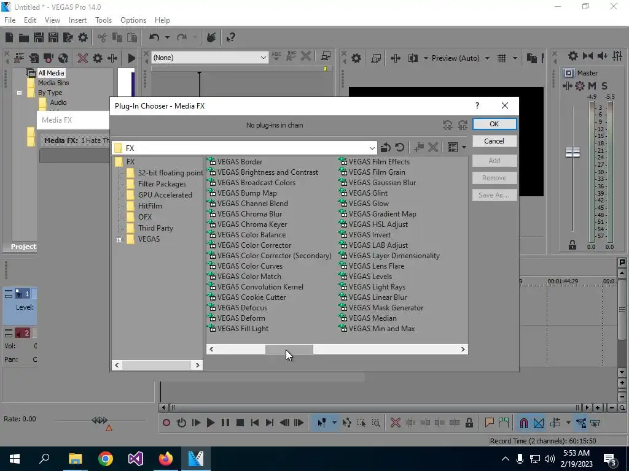Click the plug-in list horizontal scrollbar thumb
This screenshot has width=629, height=471.
point(289,349)
